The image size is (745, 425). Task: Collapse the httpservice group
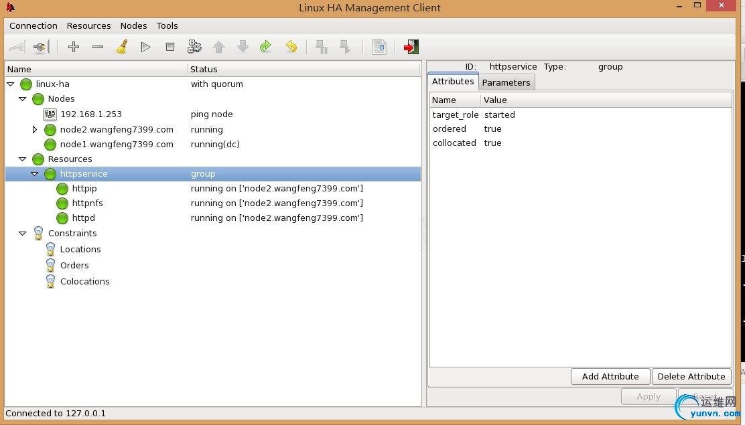pos(35,174)
